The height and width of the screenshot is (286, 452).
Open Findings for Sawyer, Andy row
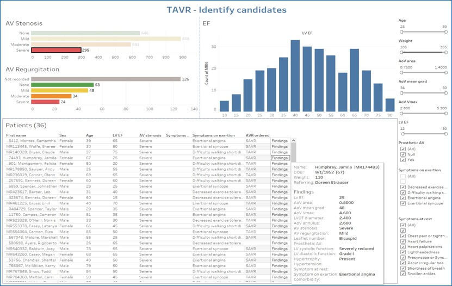click(x=280, y=169)
